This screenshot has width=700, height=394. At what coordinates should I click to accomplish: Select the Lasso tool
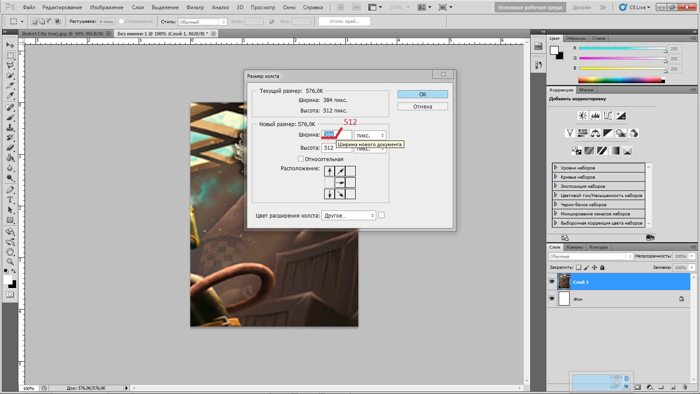pyautogui.click(x=10, y=65)
